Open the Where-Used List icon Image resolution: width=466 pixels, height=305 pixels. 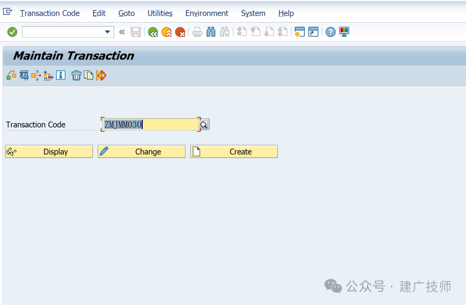click(x=36, y=75)
